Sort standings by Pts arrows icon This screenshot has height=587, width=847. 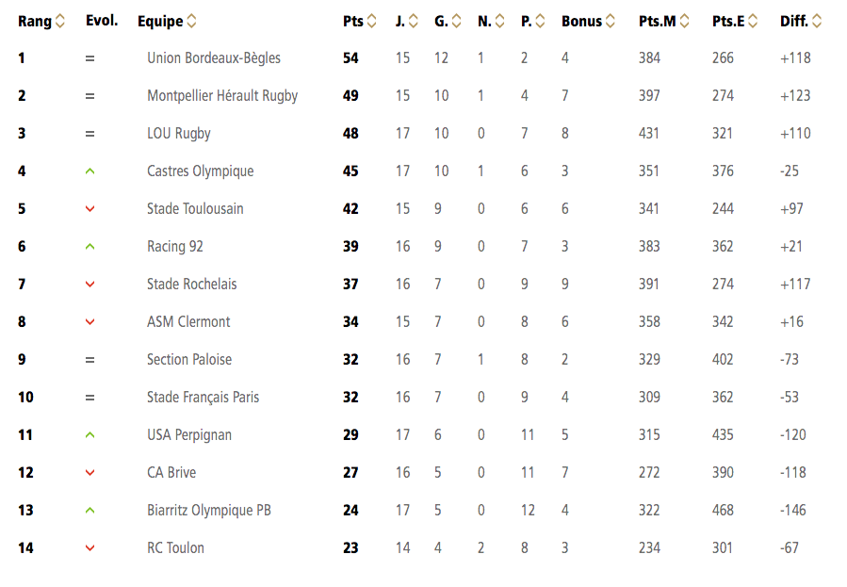tap(371, 21)
